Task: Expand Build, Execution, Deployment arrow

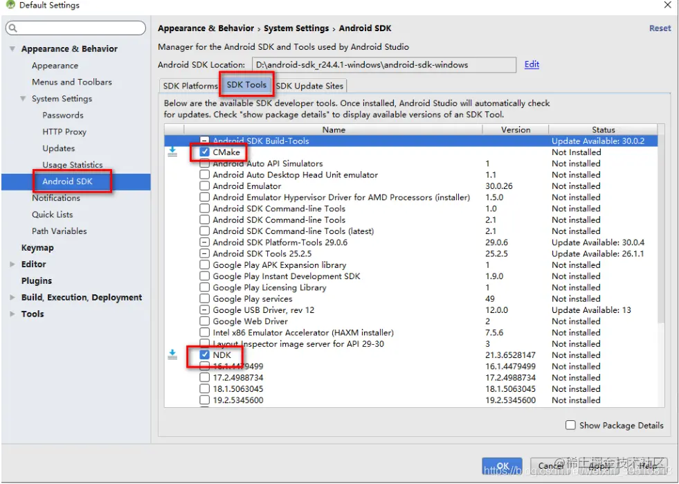Action: click(x=12, y=297)
